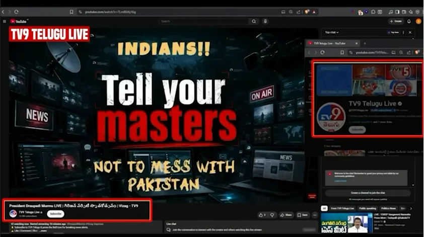Image resolution: width=424 pixels, height=237 pixels.
Task: Click the YouTube search magnifier button
Action: (254, 21)
